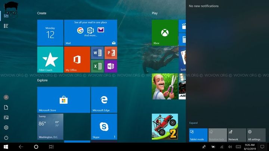Viewport: 269px width, 151px height.
Task: Open the People icon in the taskbar
Action: point(204,147)
